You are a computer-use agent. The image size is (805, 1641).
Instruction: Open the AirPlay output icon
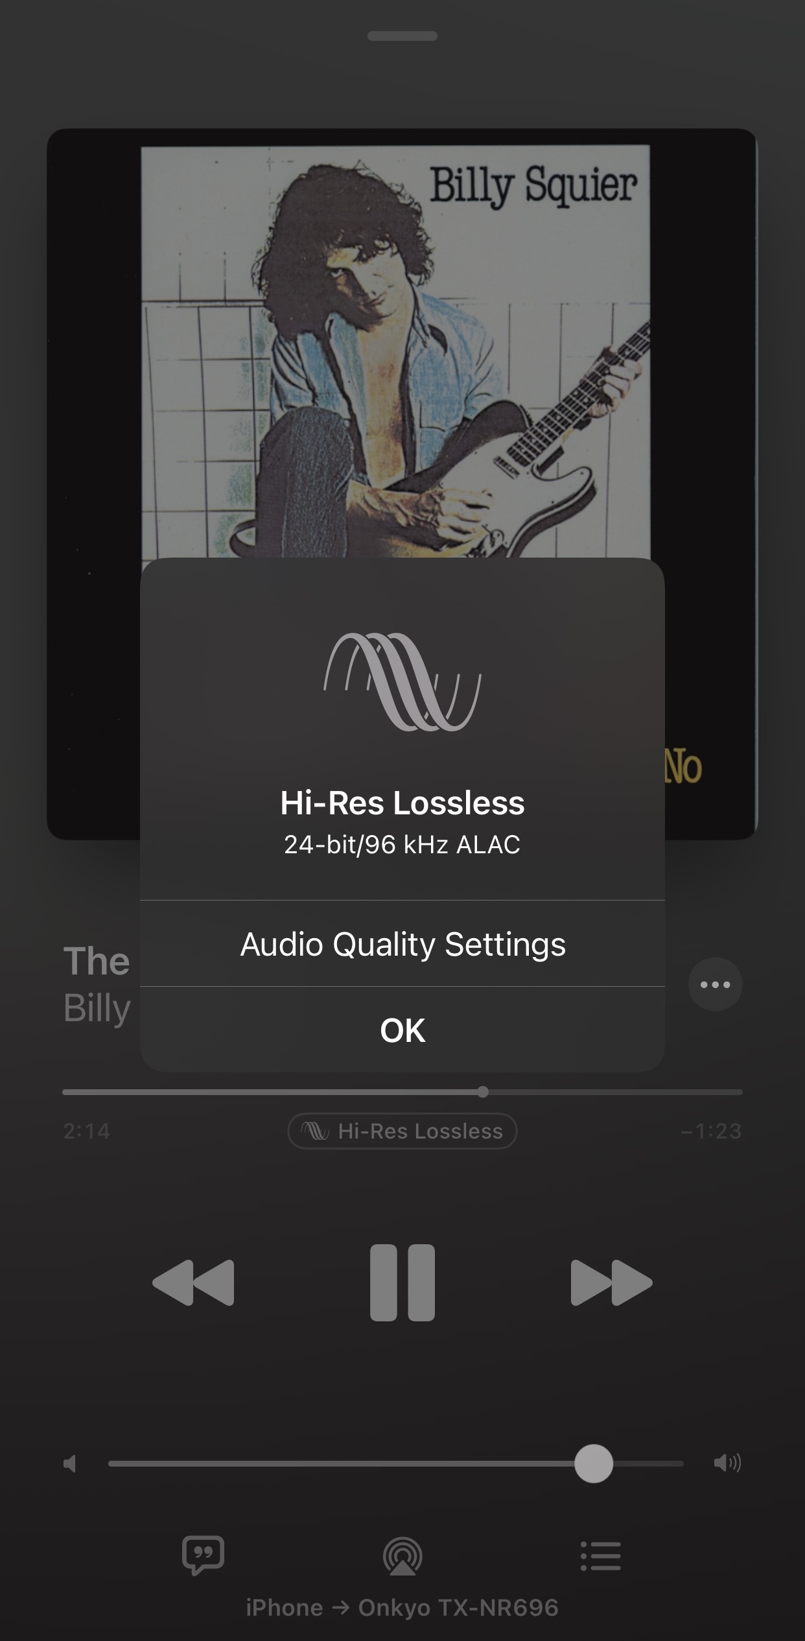coord(402,1556)
